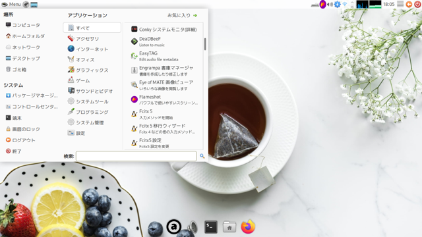Click the application list scrollbar

coord(205,44)
